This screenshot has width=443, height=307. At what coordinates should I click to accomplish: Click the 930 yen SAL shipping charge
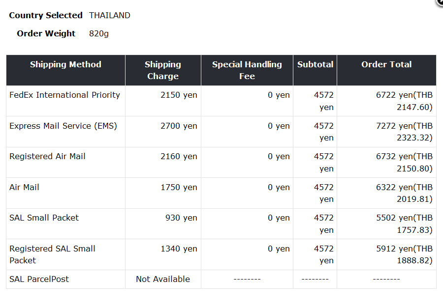pos(181,218)
